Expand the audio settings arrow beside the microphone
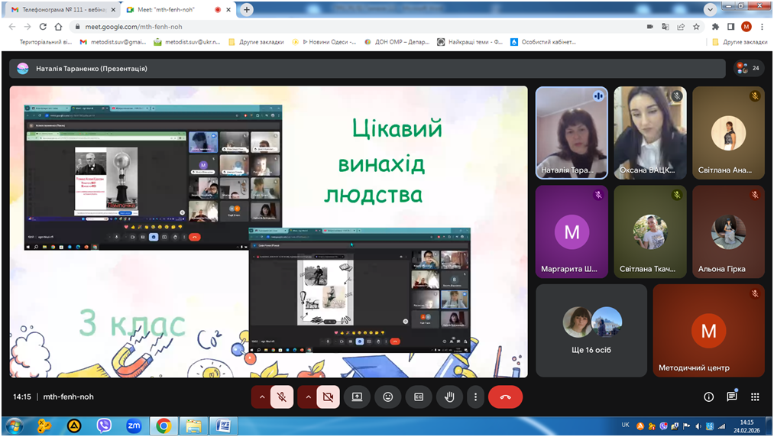The width and height of the screenshot is (774, 437). tap(261, 397)
